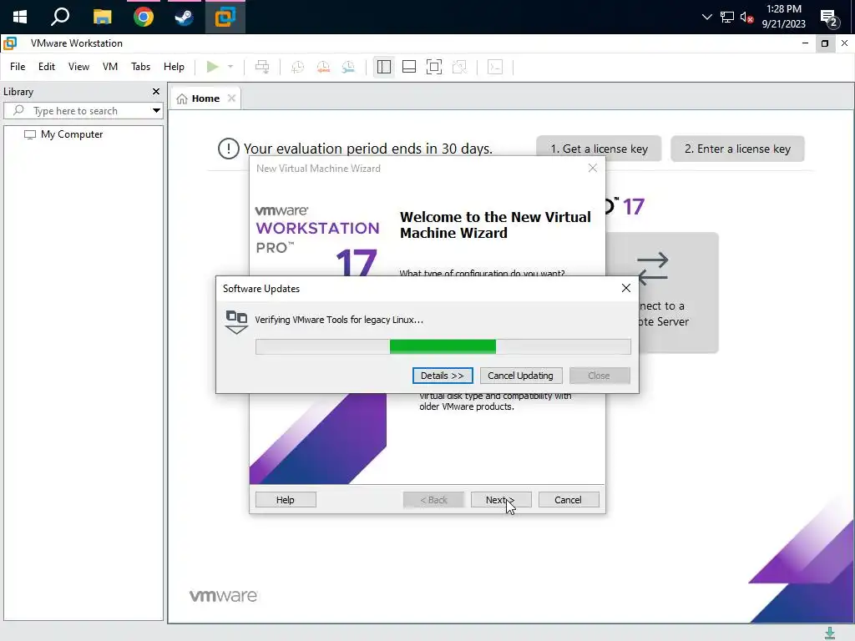Click the console view toolbar icon
The image size is (855, 641).
495,67
